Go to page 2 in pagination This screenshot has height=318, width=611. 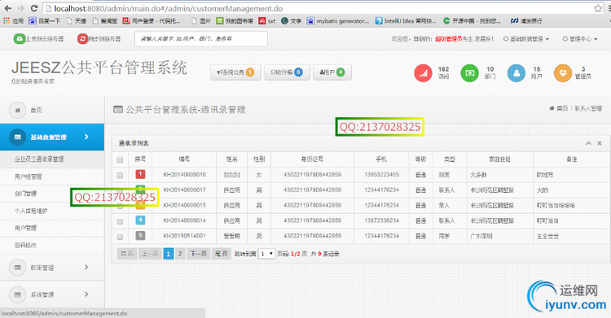pos(180,254)
